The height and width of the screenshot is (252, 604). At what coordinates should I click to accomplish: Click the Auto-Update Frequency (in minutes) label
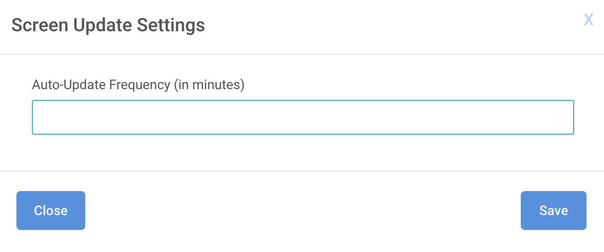pyautogui.click(x=138, y=85)
